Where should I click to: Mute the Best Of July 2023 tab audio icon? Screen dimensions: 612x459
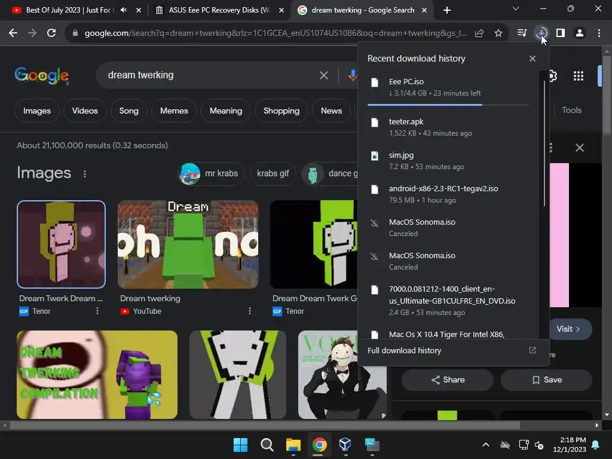click(124, 10)
